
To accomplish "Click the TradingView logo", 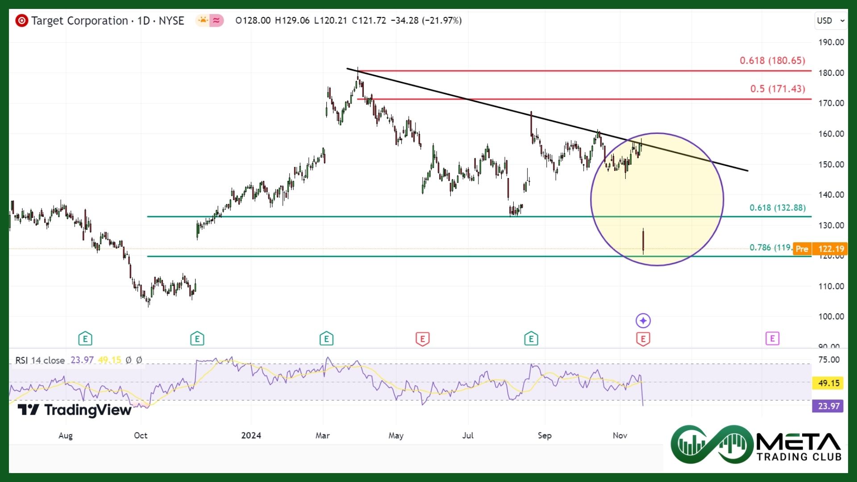I will 75,410.
